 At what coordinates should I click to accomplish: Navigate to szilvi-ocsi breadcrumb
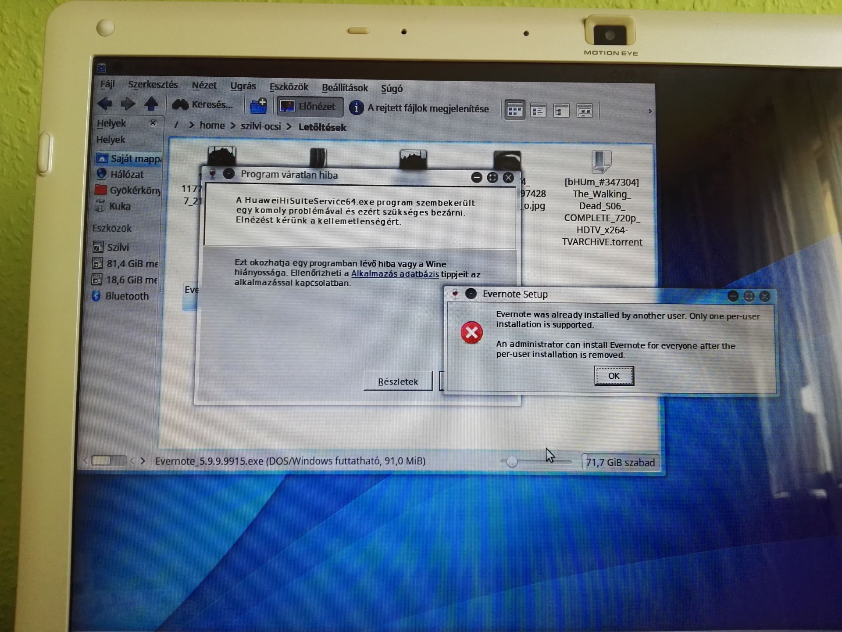click(x=260, y=126)
